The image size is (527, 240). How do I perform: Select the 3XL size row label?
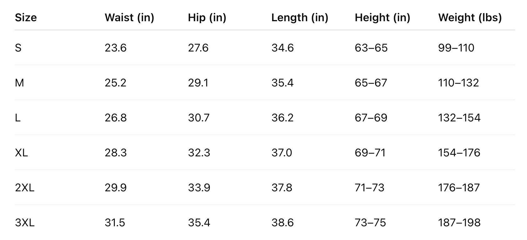[25, 223]
